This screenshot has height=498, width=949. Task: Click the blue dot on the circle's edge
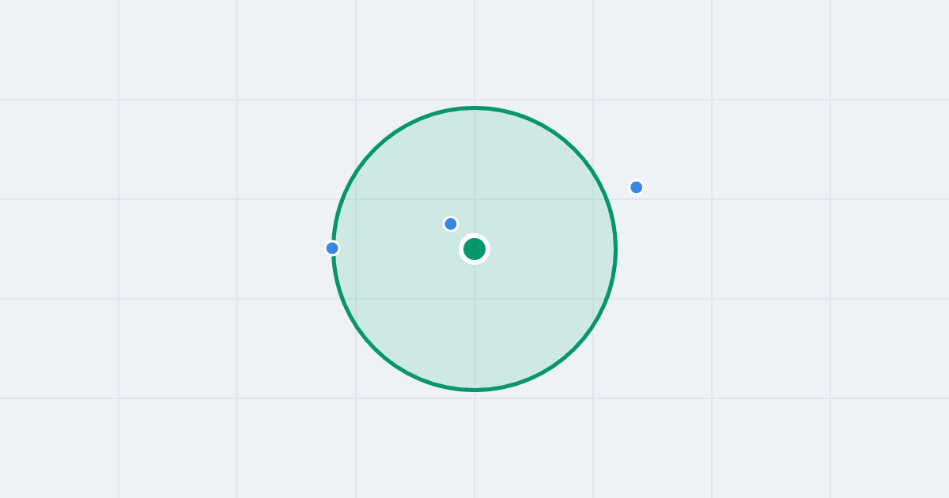[332, 248]
